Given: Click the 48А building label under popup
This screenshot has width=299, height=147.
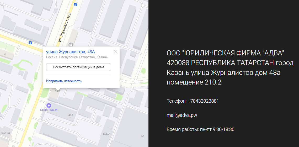Looking at the screenshot, I should click(57, 91).
